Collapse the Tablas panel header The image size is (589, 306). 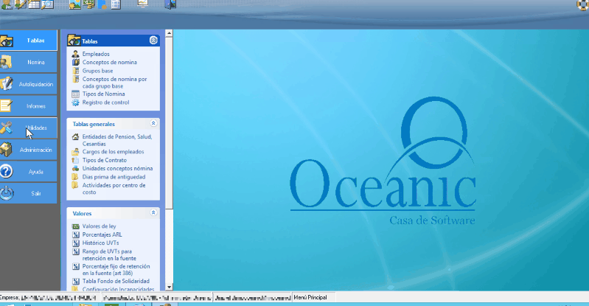point(153,41)
